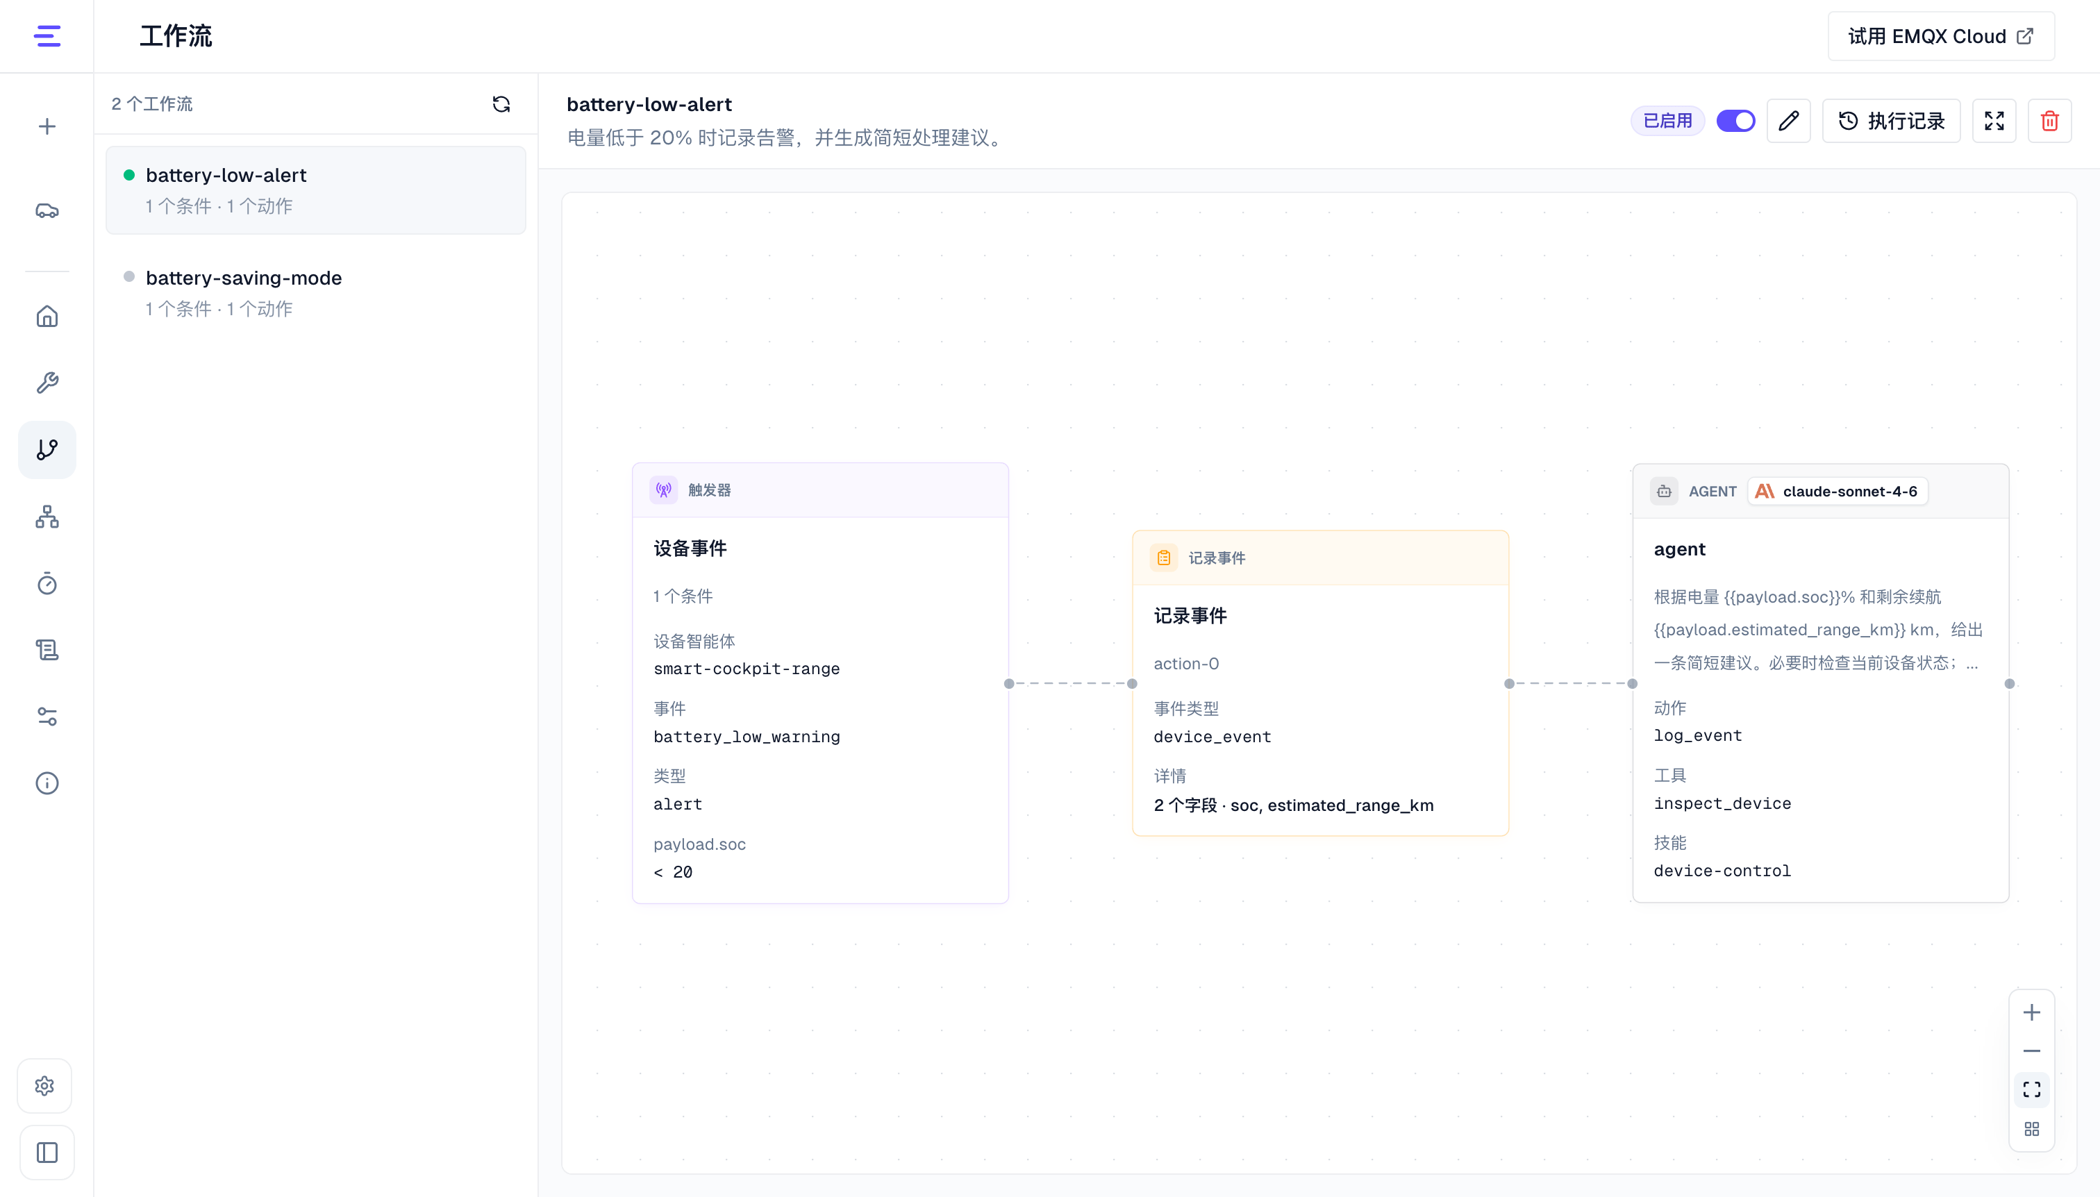The image size is (2100, 1197).
Task: Click the 已启用 status badge
Action: coord(1667,121)
